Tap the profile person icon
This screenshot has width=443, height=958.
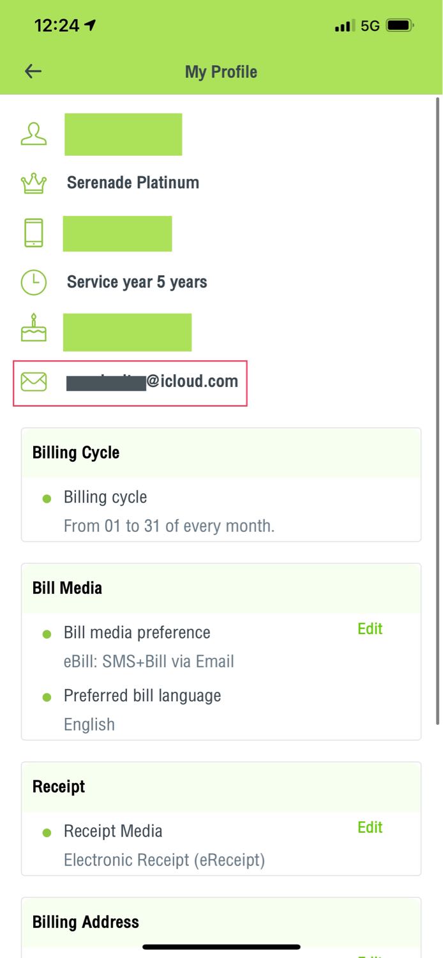(x=34, y=133)
